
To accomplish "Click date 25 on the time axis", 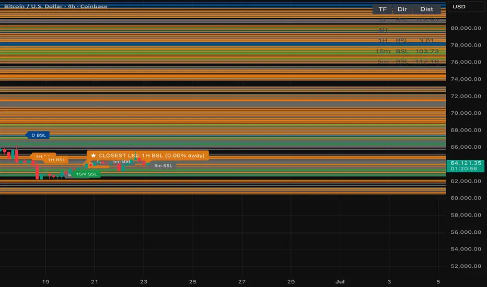I will click(x=193, y=282).
